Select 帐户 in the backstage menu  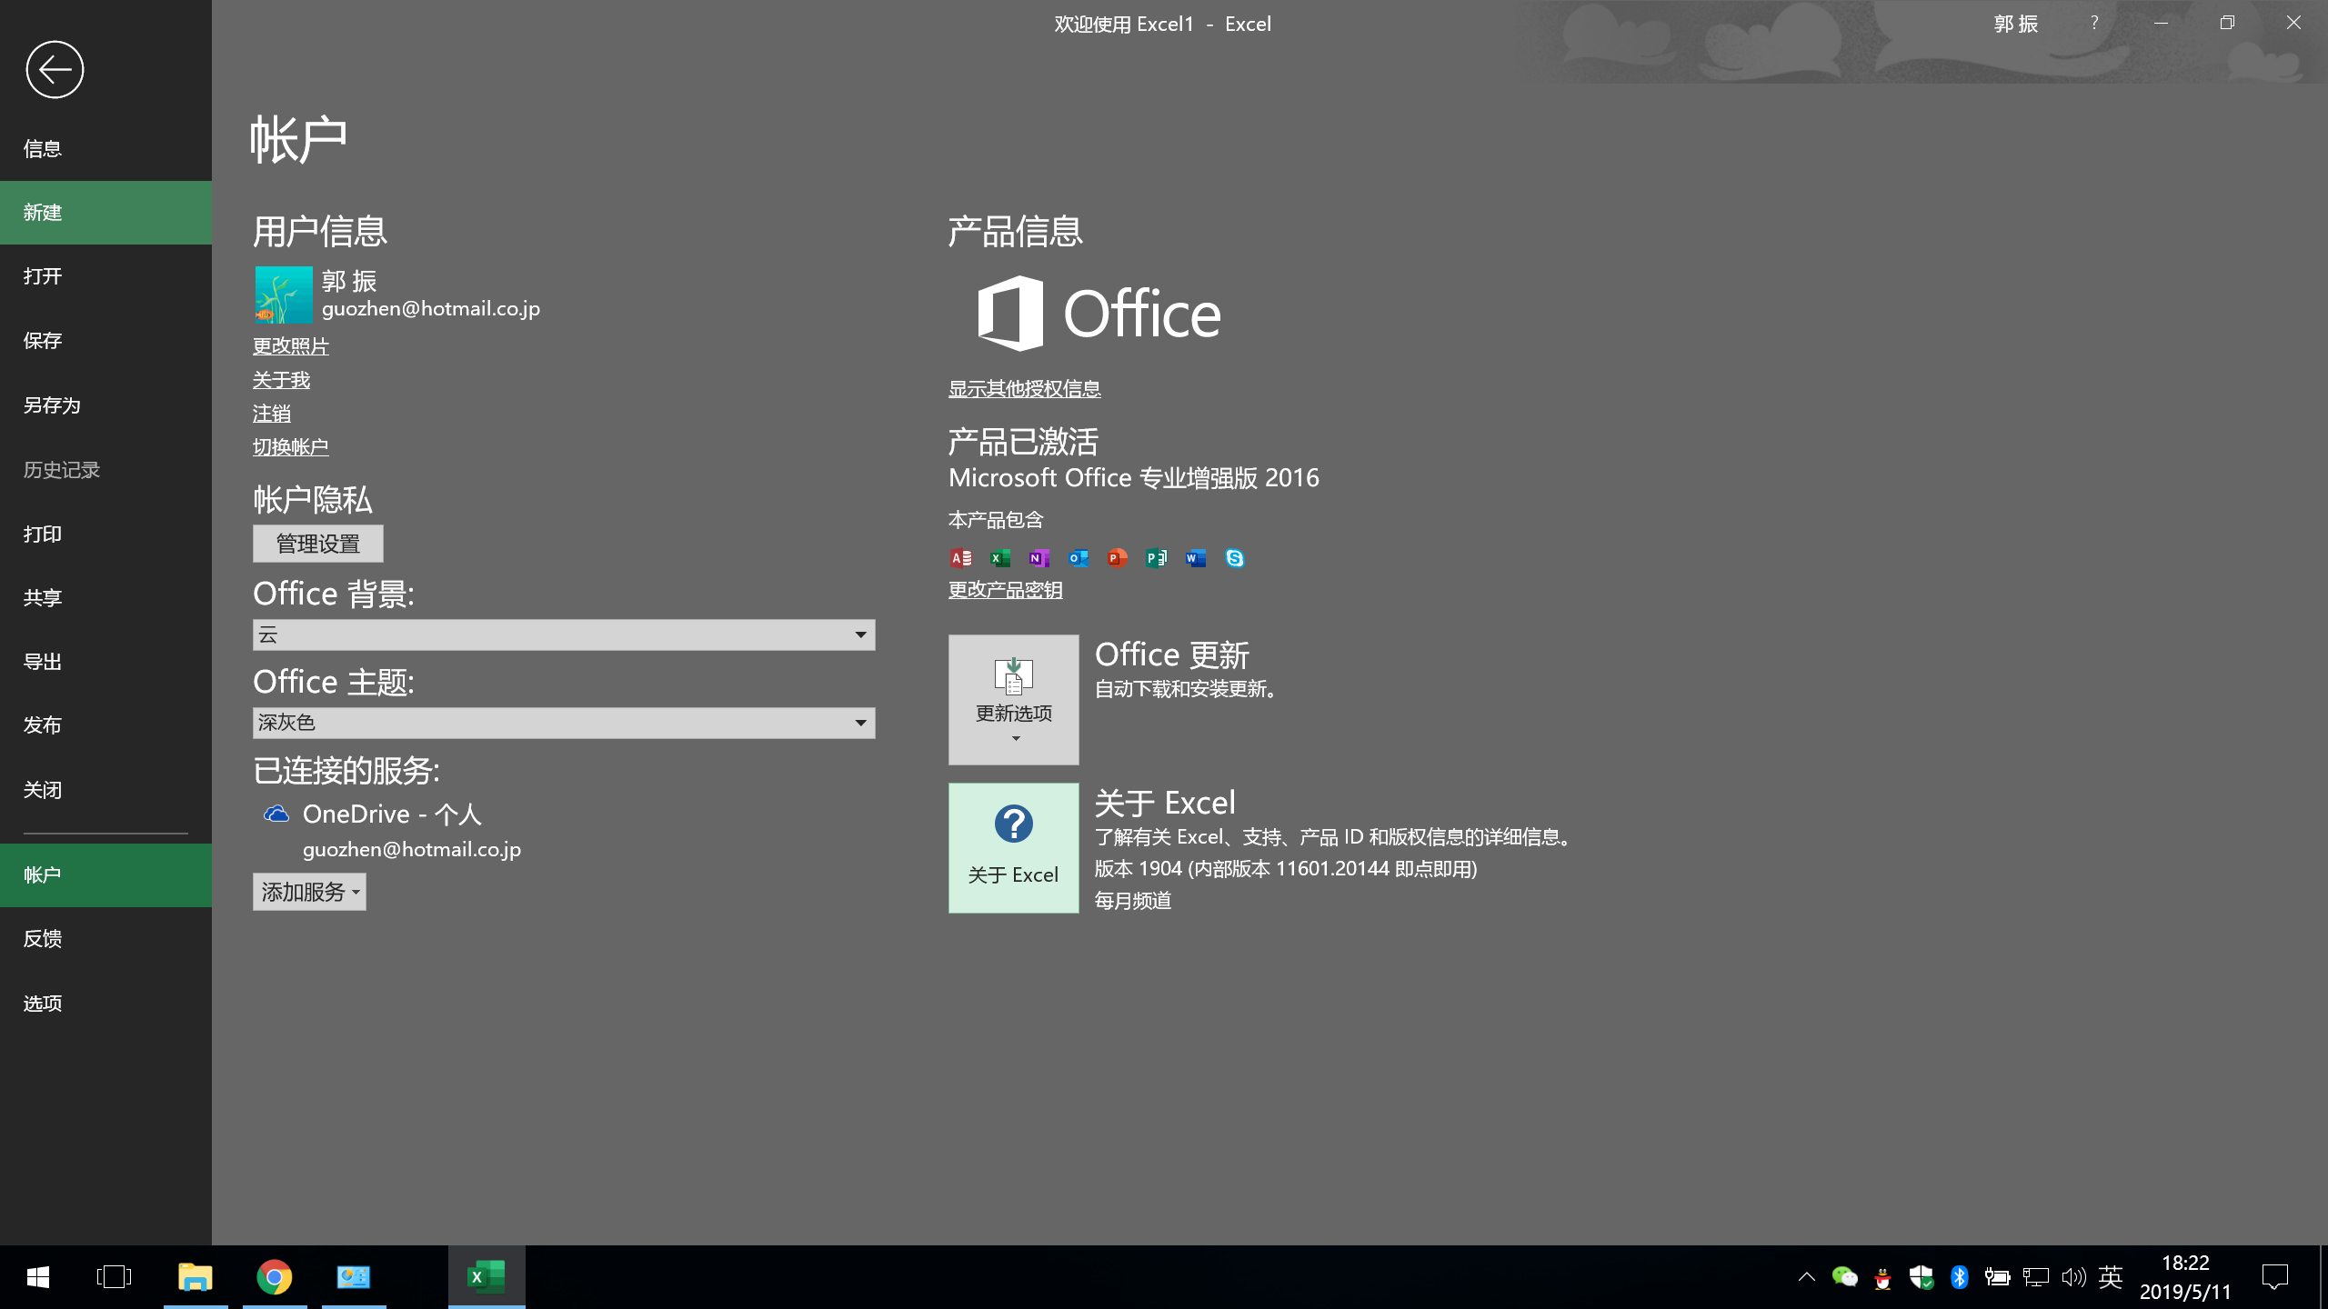(105, 874)
